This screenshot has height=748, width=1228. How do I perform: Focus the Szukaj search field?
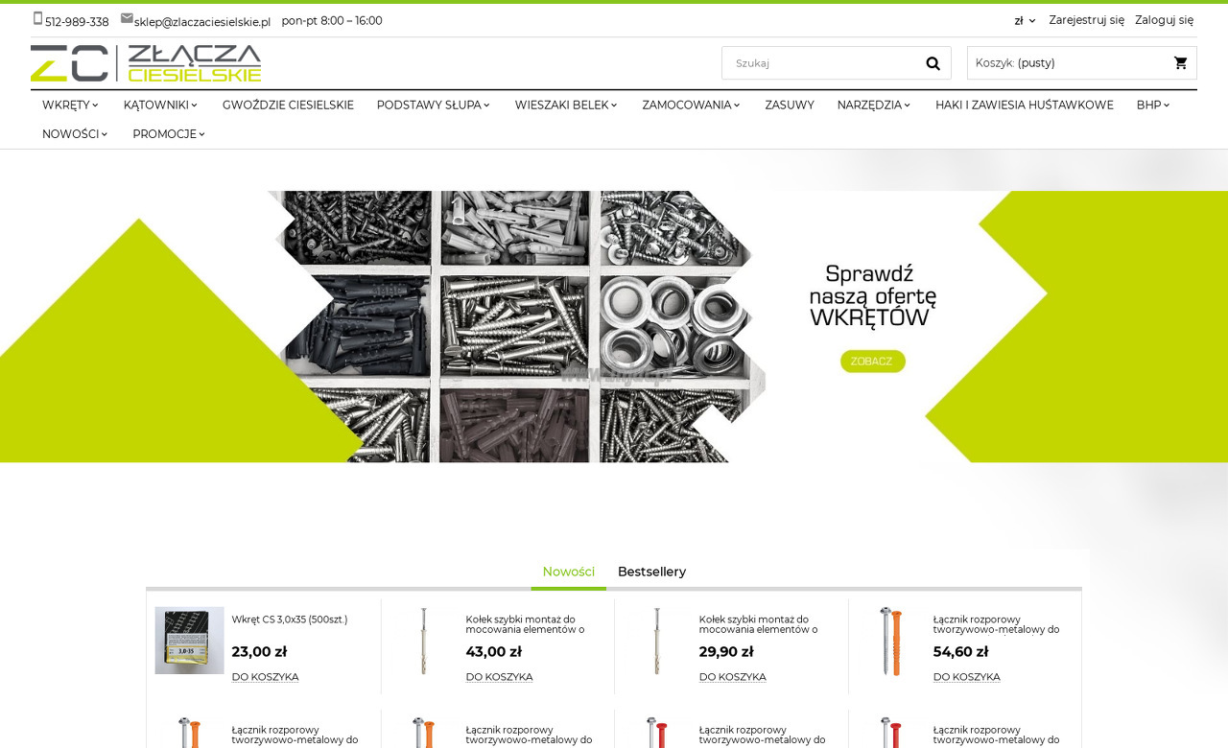click(820, 63)
